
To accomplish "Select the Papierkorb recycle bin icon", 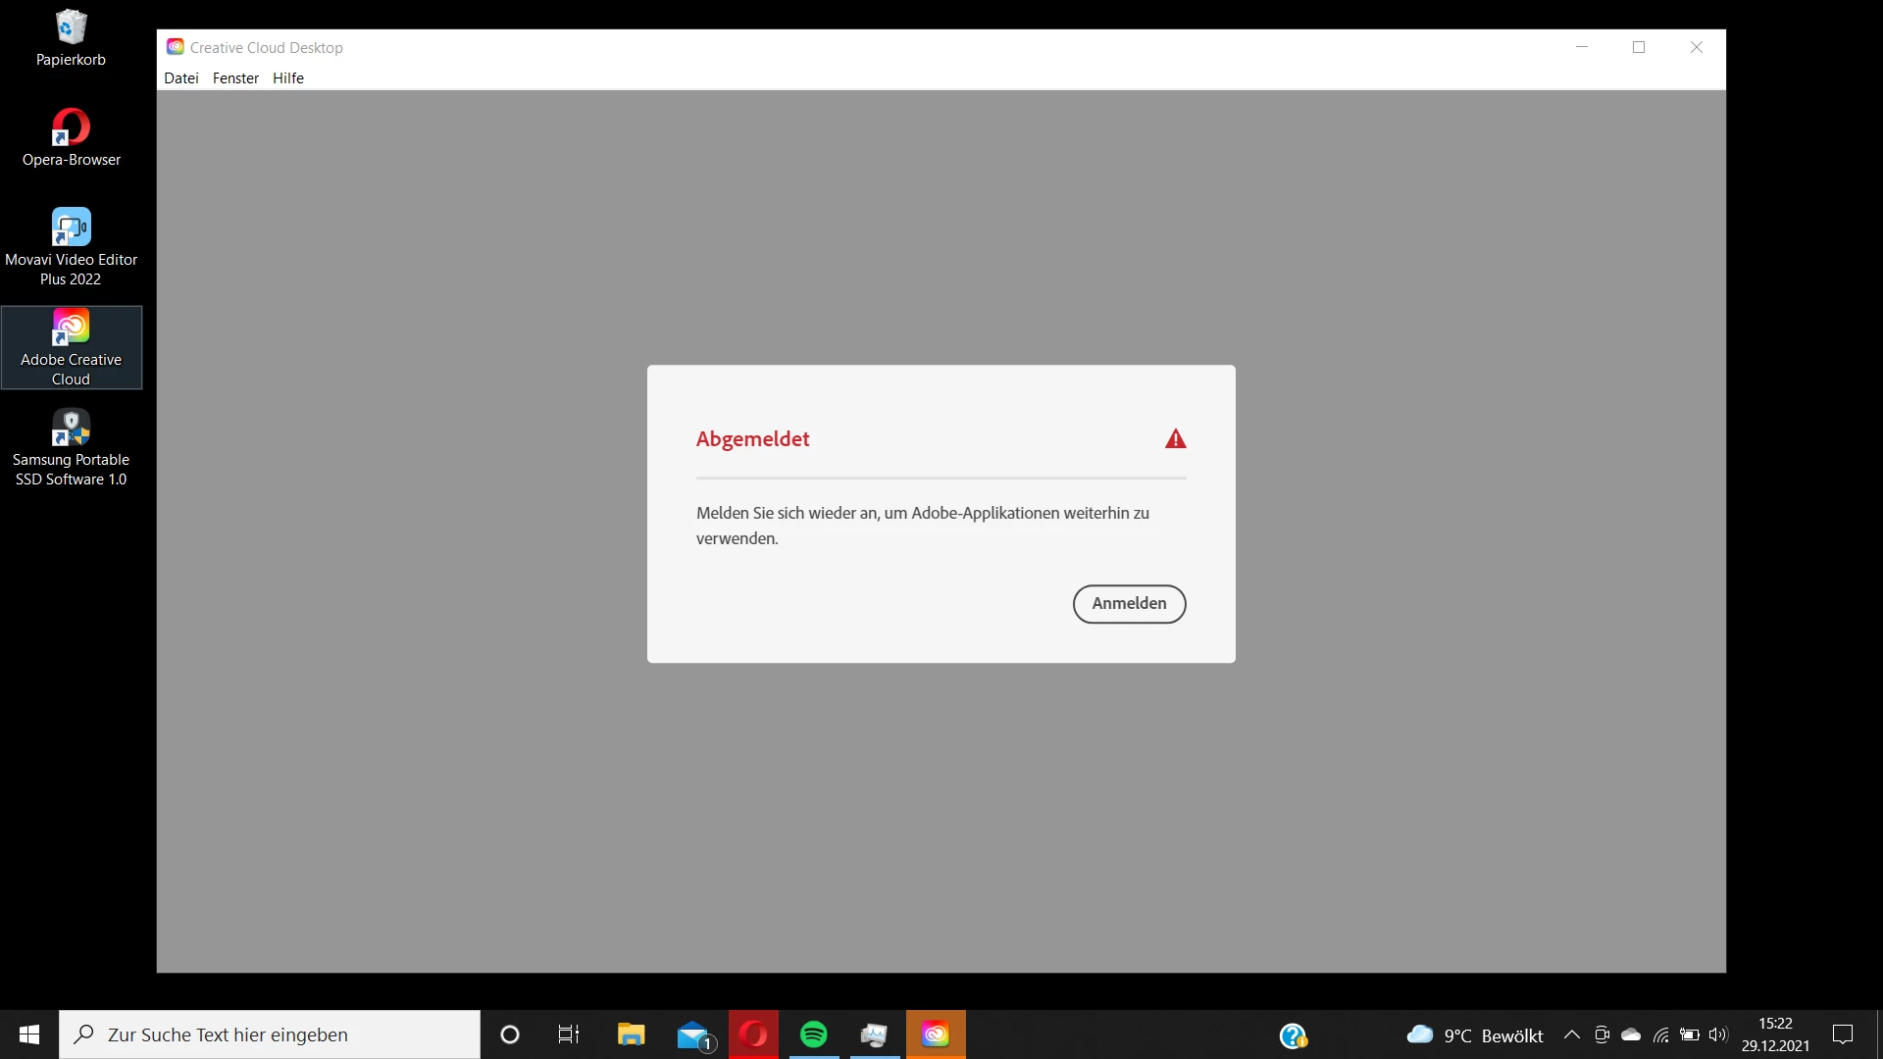I will 71,37.
